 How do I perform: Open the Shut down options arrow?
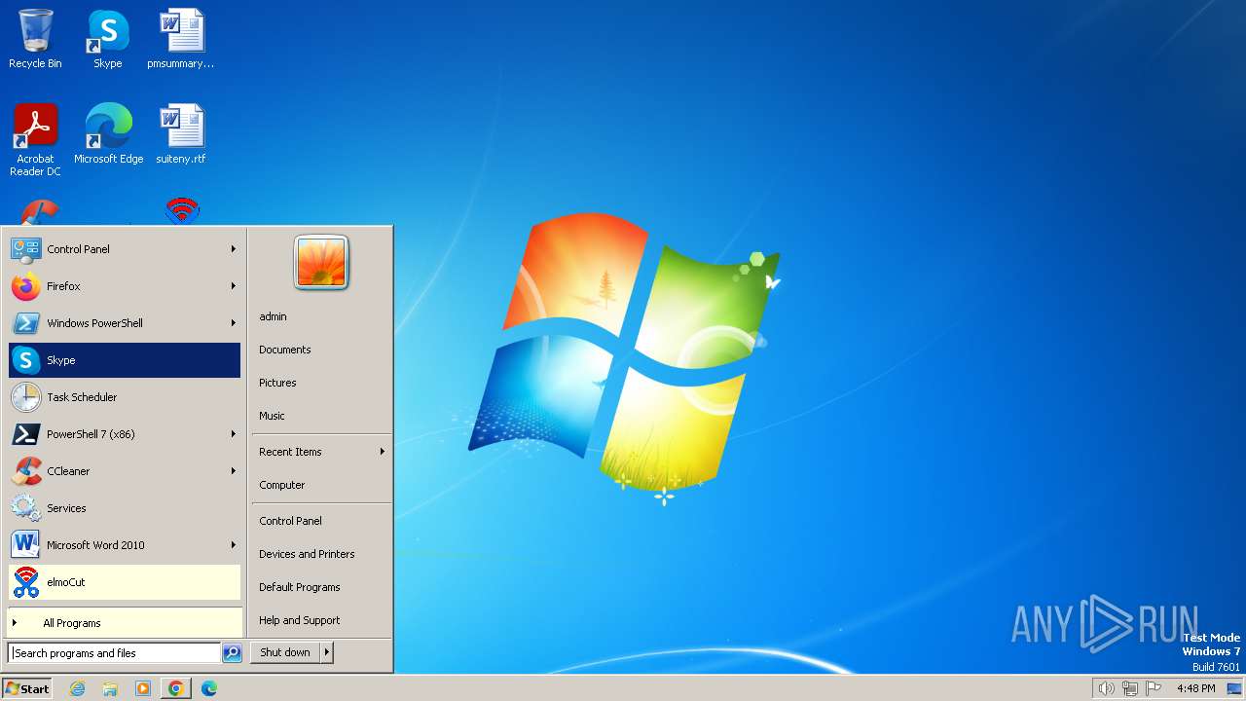[x=327, y=652]
